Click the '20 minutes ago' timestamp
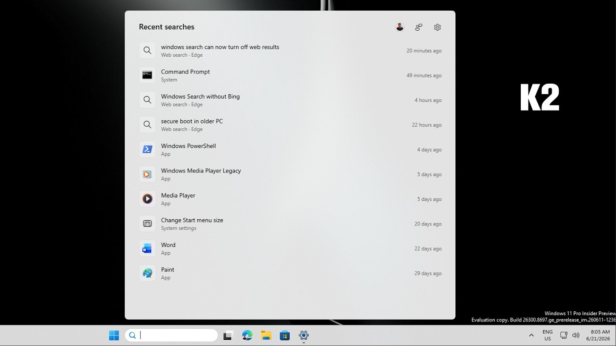 (x=424, y=50)
